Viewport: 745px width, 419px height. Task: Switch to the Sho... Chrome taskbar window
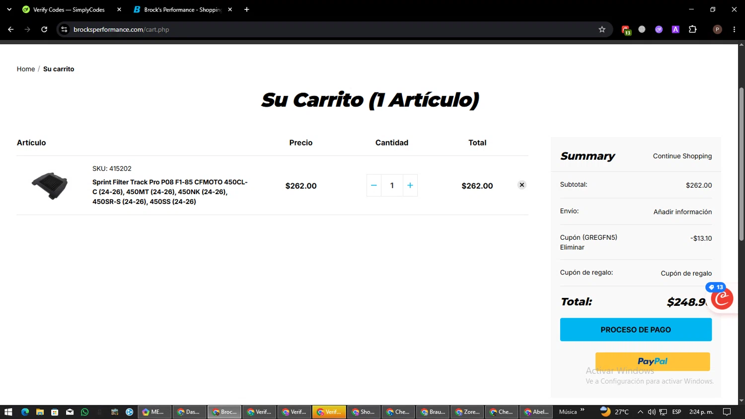pyautogui.click(x=364, y=412)
